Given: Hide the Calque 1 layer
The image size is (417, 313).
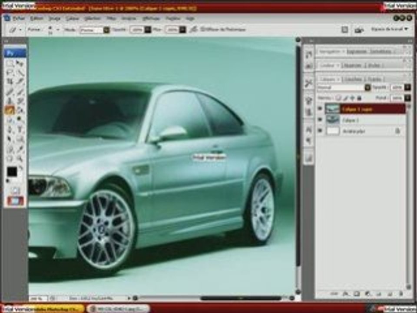Looking at the screenshot, I should pyautogui.click(x=320, y=120).
